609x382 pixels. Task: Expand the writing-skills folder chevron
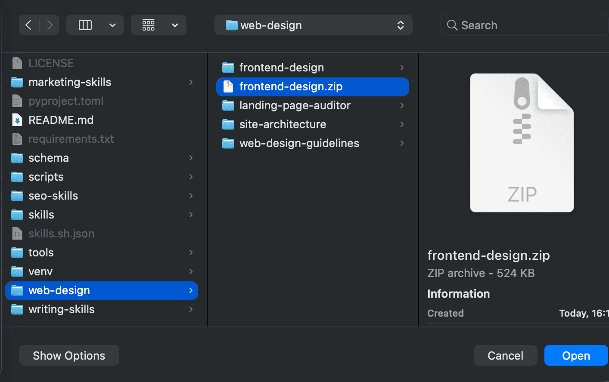tap(191, 309)
